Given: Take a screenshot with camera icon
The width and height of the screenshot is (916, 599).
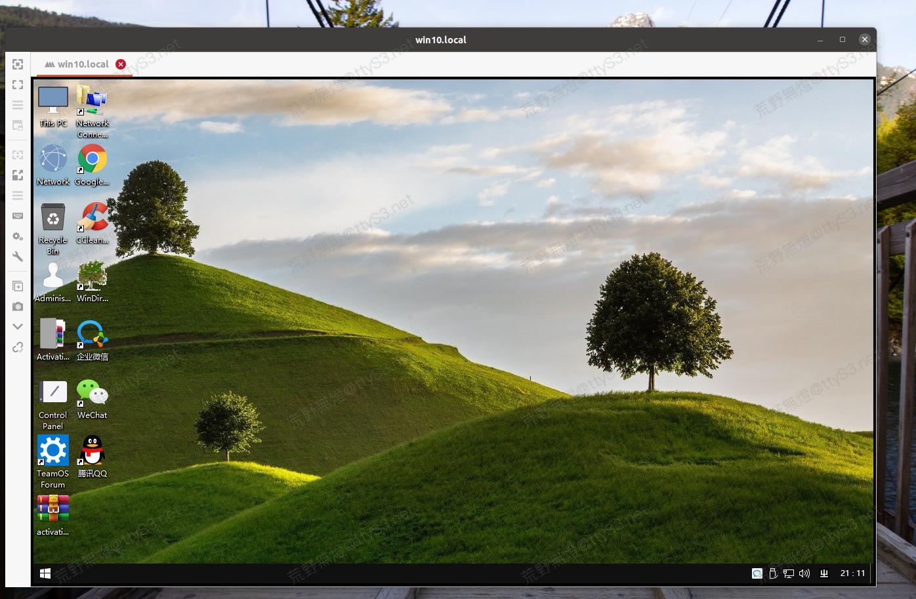Looking at the screenshot, I should (x=18, y=306).
